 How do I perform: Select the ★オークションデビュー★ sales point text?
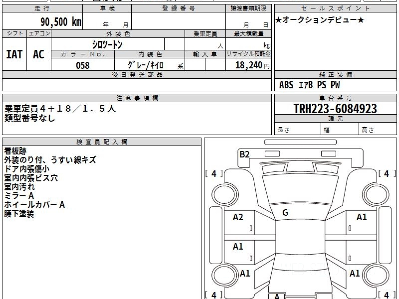pos(320,20)
